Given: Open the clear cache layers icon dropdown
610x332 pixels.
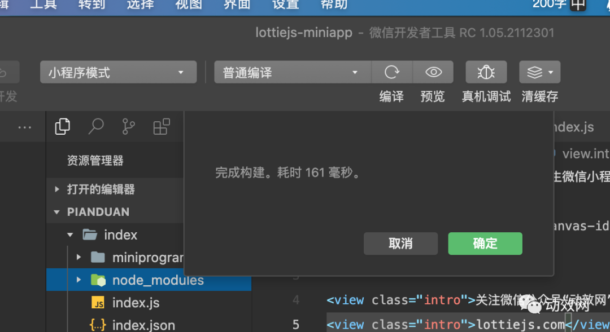Looking at the screenshot, I should point(539,72).
